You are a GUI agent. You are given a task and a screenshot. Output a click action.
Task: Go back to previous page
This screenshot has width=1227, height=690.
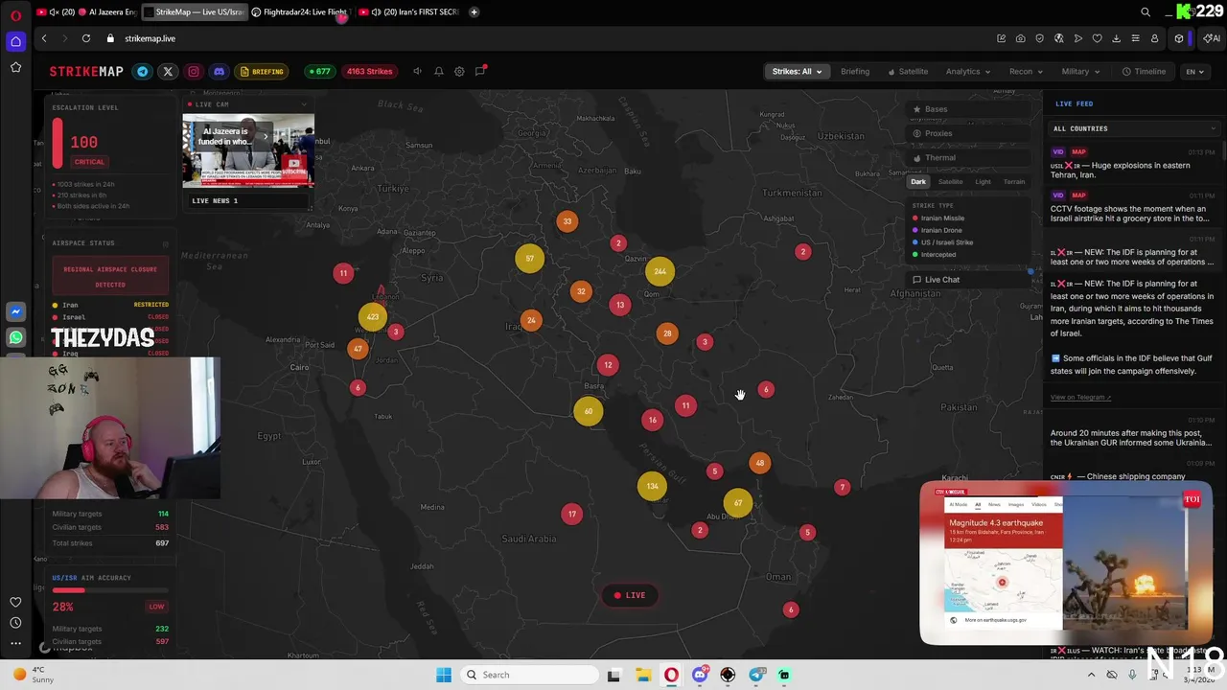[x=44, y=38]
